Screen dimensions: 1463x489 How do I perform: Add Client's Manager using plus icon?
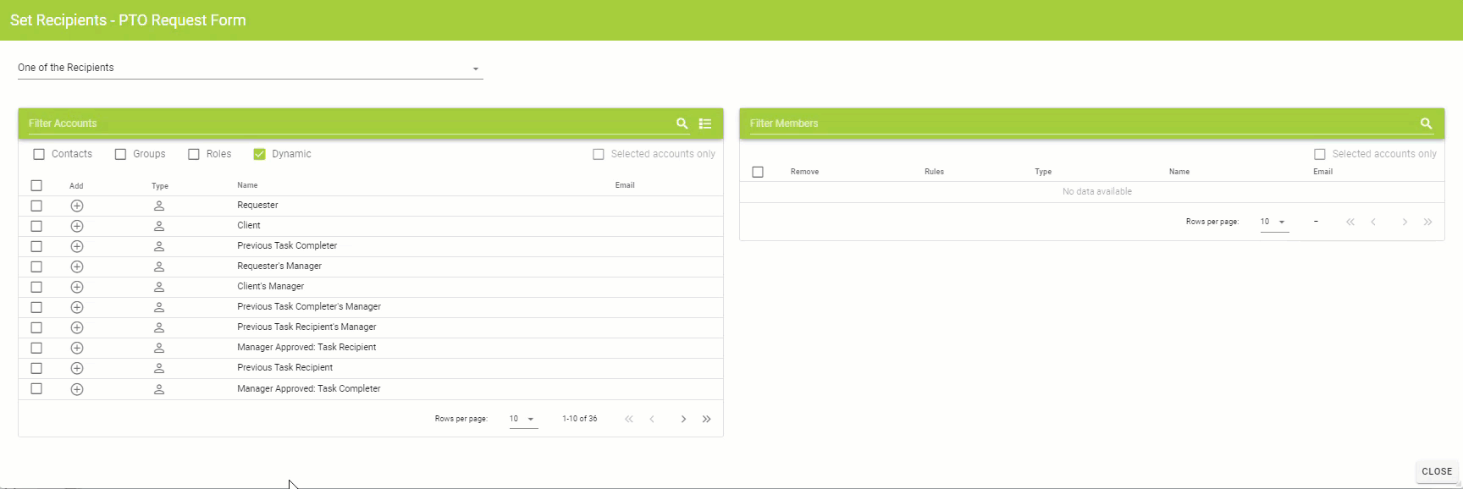[77, 287]
